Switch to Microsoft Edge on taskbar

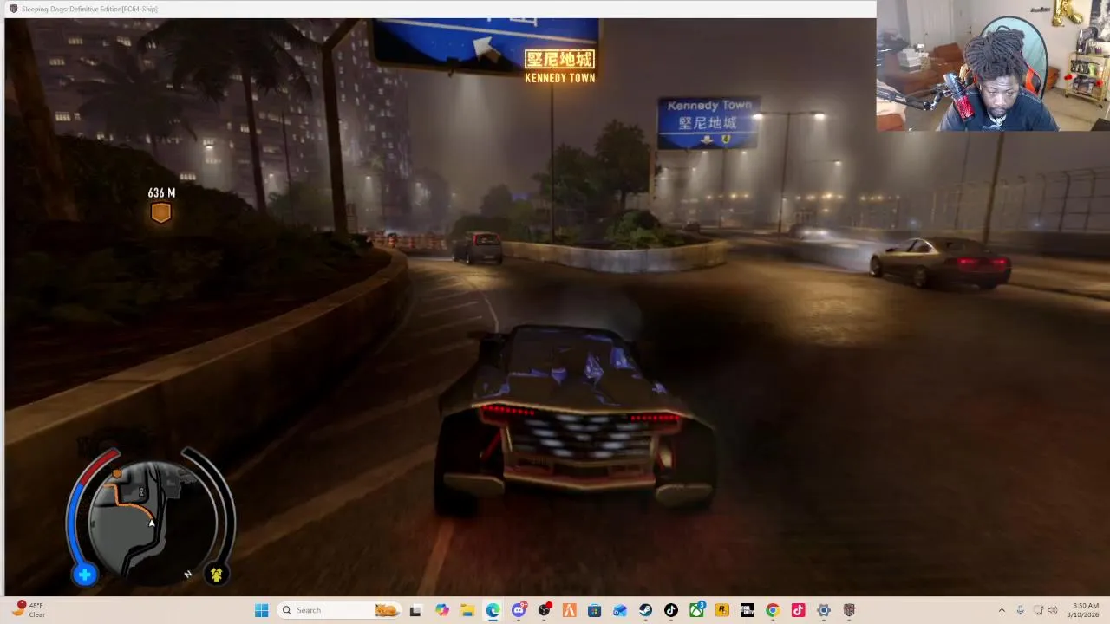(493, 610)
